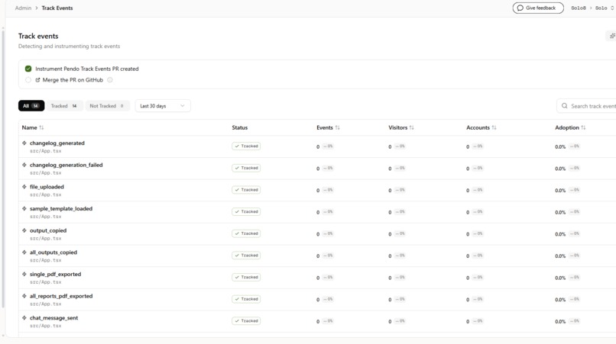Open the Last 30 days dropdown
Screen dimensions: 616x344
[x=163, y=106]
